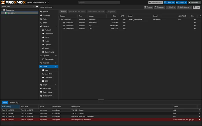Click the Proxmox logo
Screen dimensions: 202x126
tap(13, 2)
